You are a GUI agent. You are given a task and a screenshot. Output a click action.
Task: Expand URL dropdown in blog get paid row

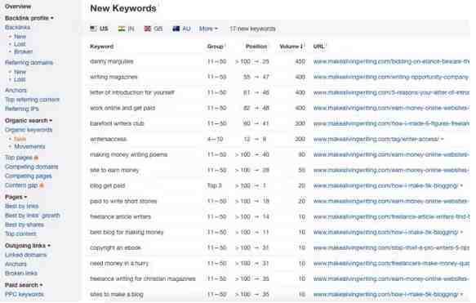461,186
